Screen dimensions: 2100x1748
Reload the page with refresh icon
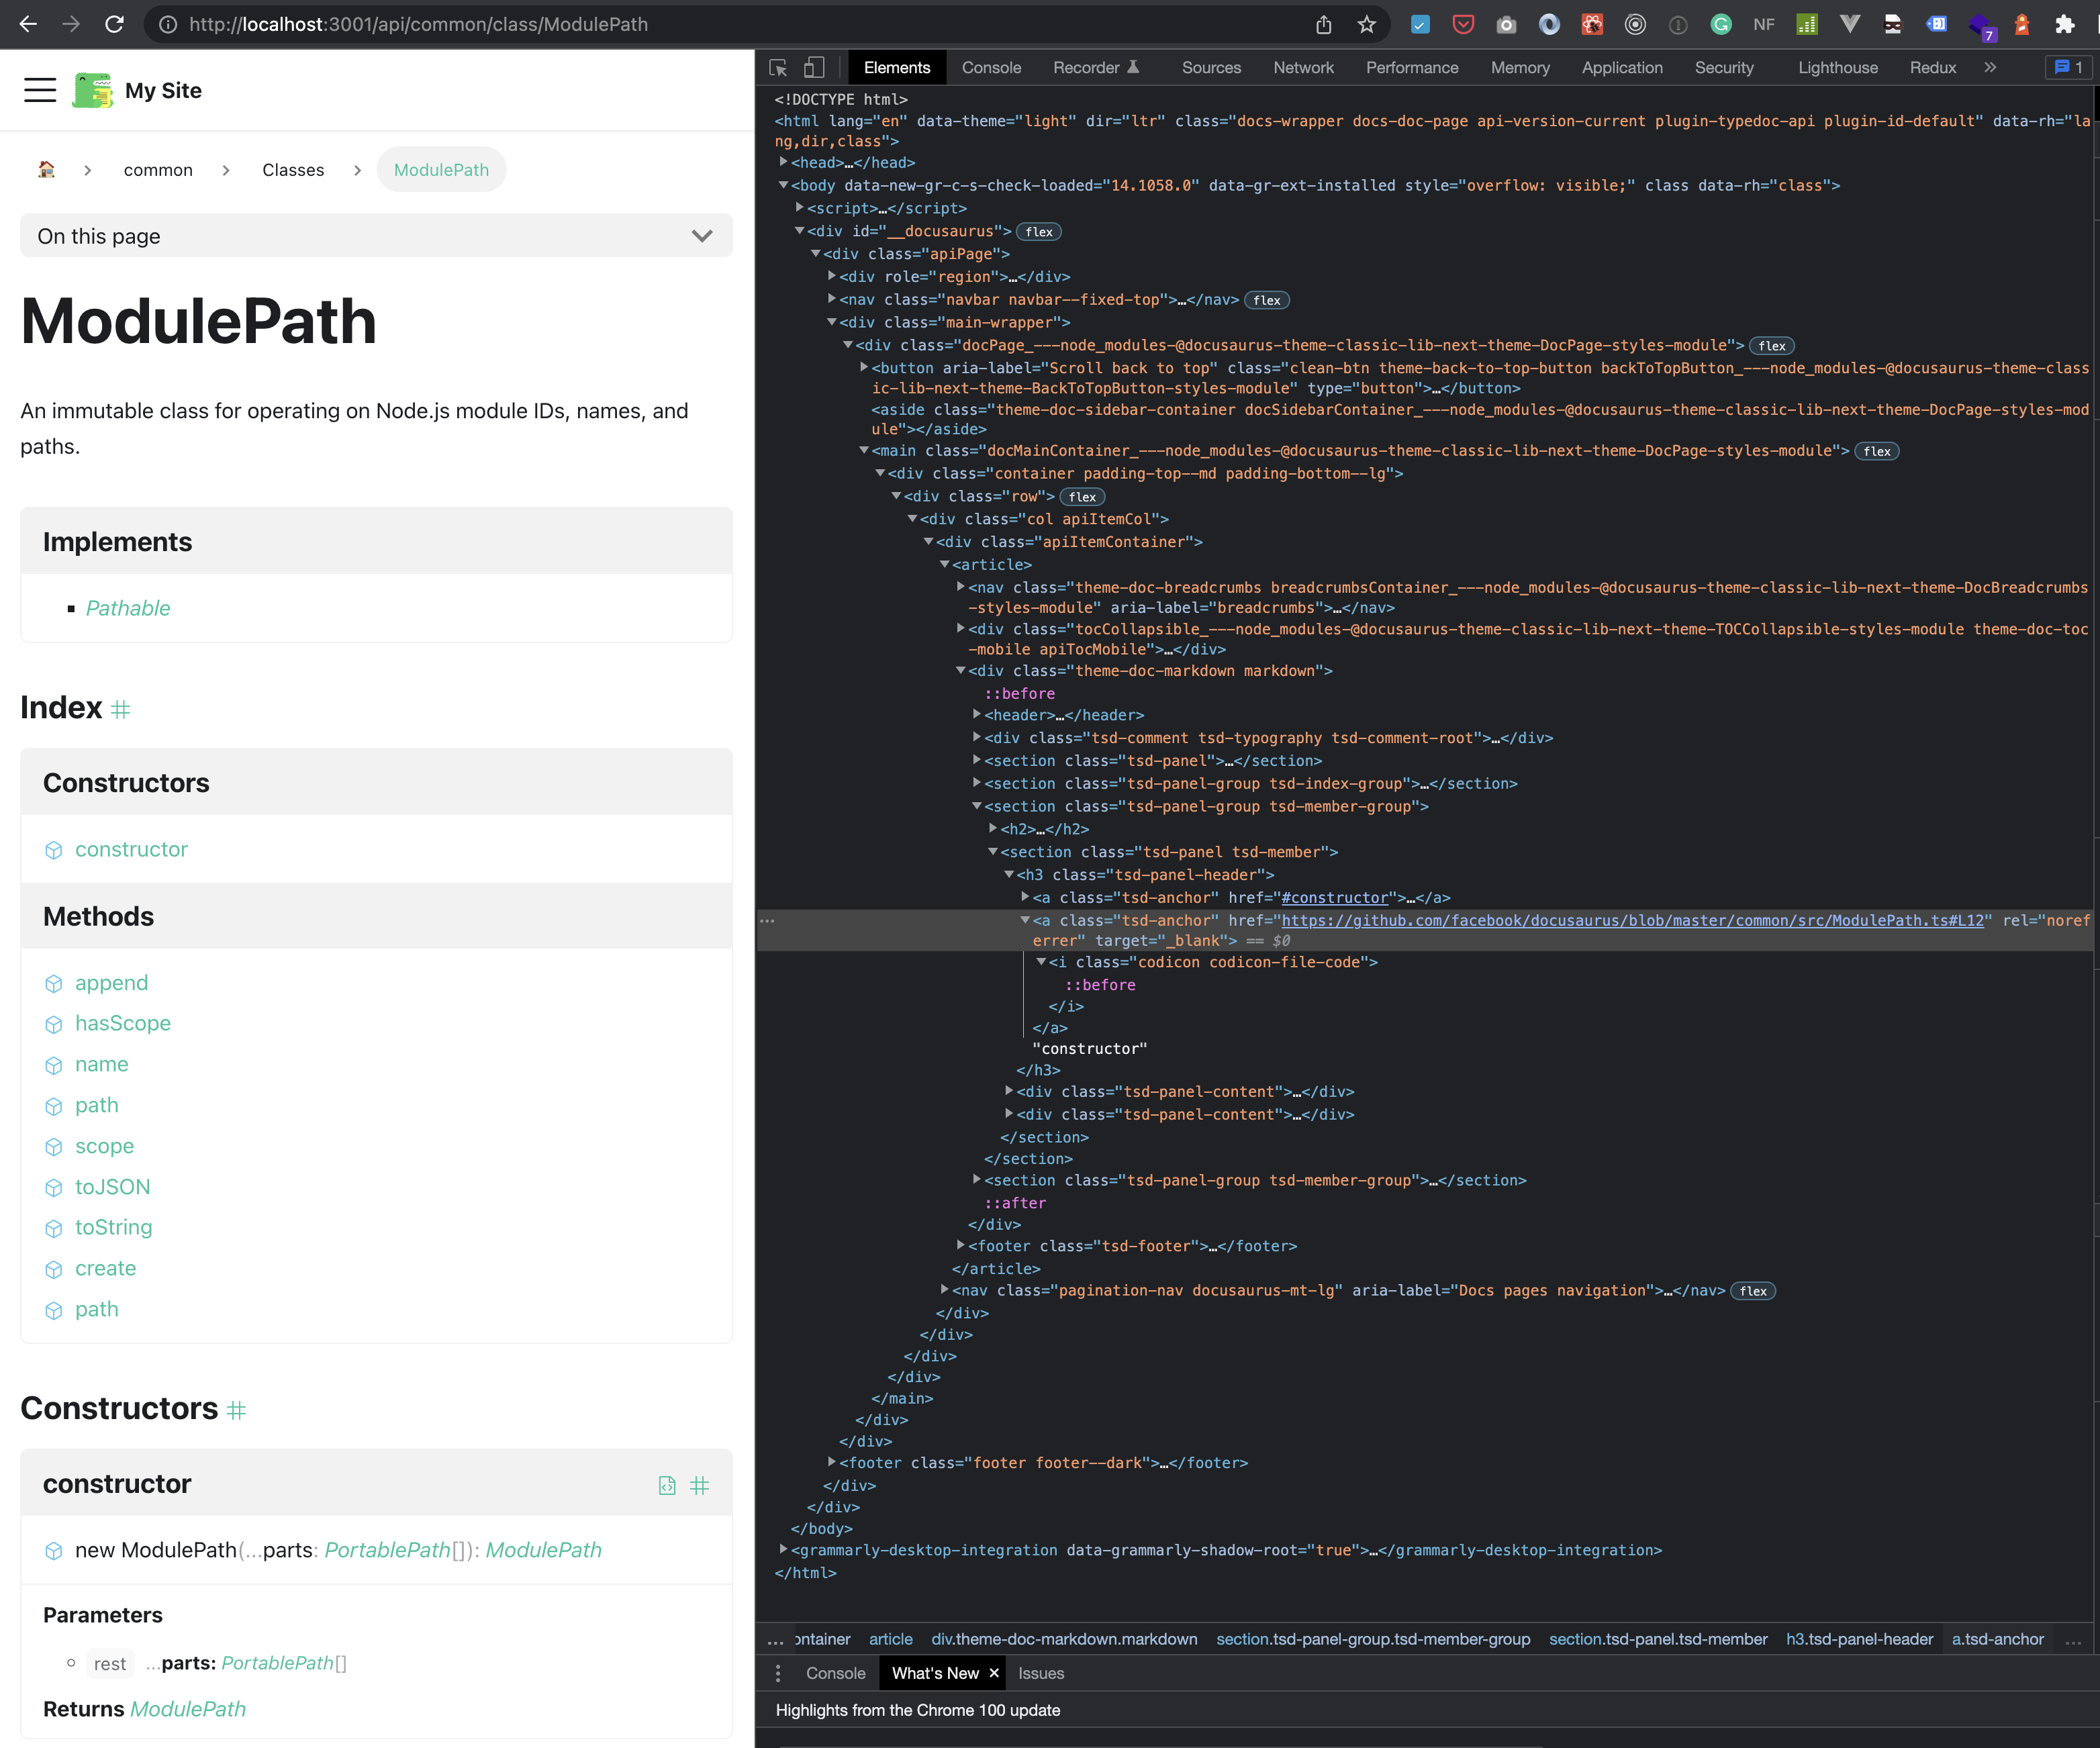pyautogui.click(x=114, y=24)
